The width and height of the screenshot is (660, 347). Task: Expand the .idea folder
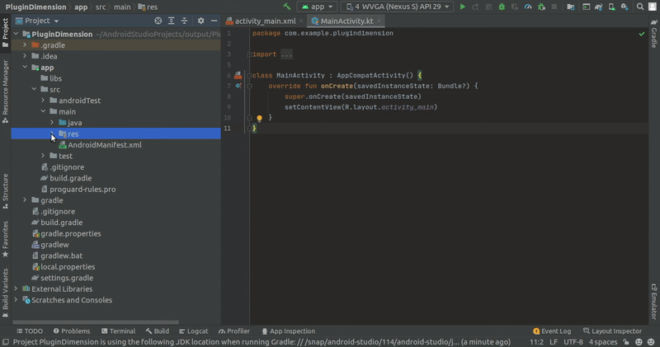[x=25, y=56]
